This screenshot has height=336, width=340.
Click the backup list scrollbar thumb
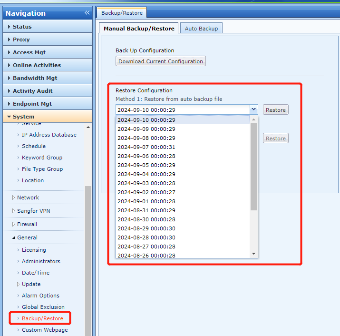tap(254, 167)
